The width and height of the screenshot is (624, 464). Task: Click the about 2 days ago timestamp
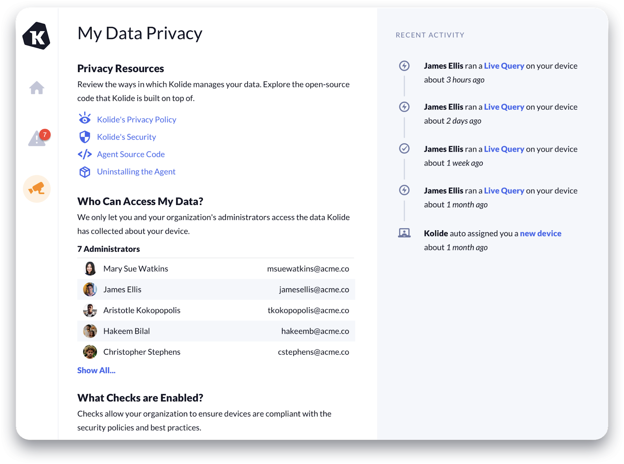pyautogui.click(x=452, y=121)
